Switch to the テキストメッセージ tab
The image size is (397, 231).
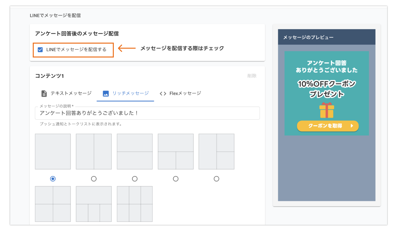66,93
